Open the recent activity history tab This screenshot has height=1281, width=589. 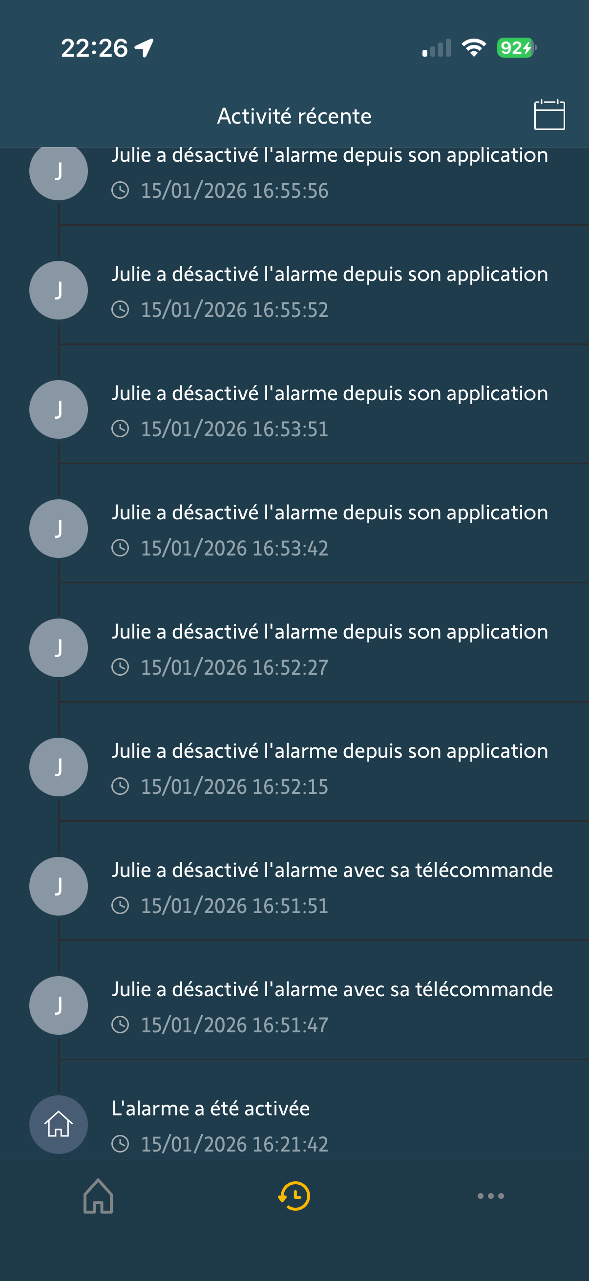(x=294, y=1196)
